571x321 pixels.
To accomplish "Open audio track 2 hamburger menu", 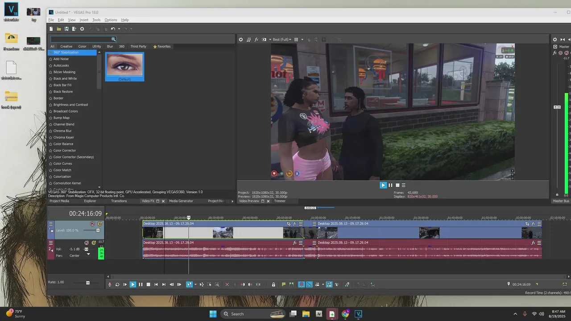I will pyautogui.click(x=51, y=243).
